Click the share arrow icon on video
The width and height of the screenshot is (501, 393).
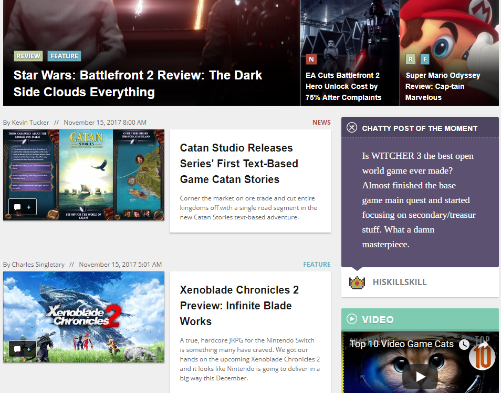(484, 344)
